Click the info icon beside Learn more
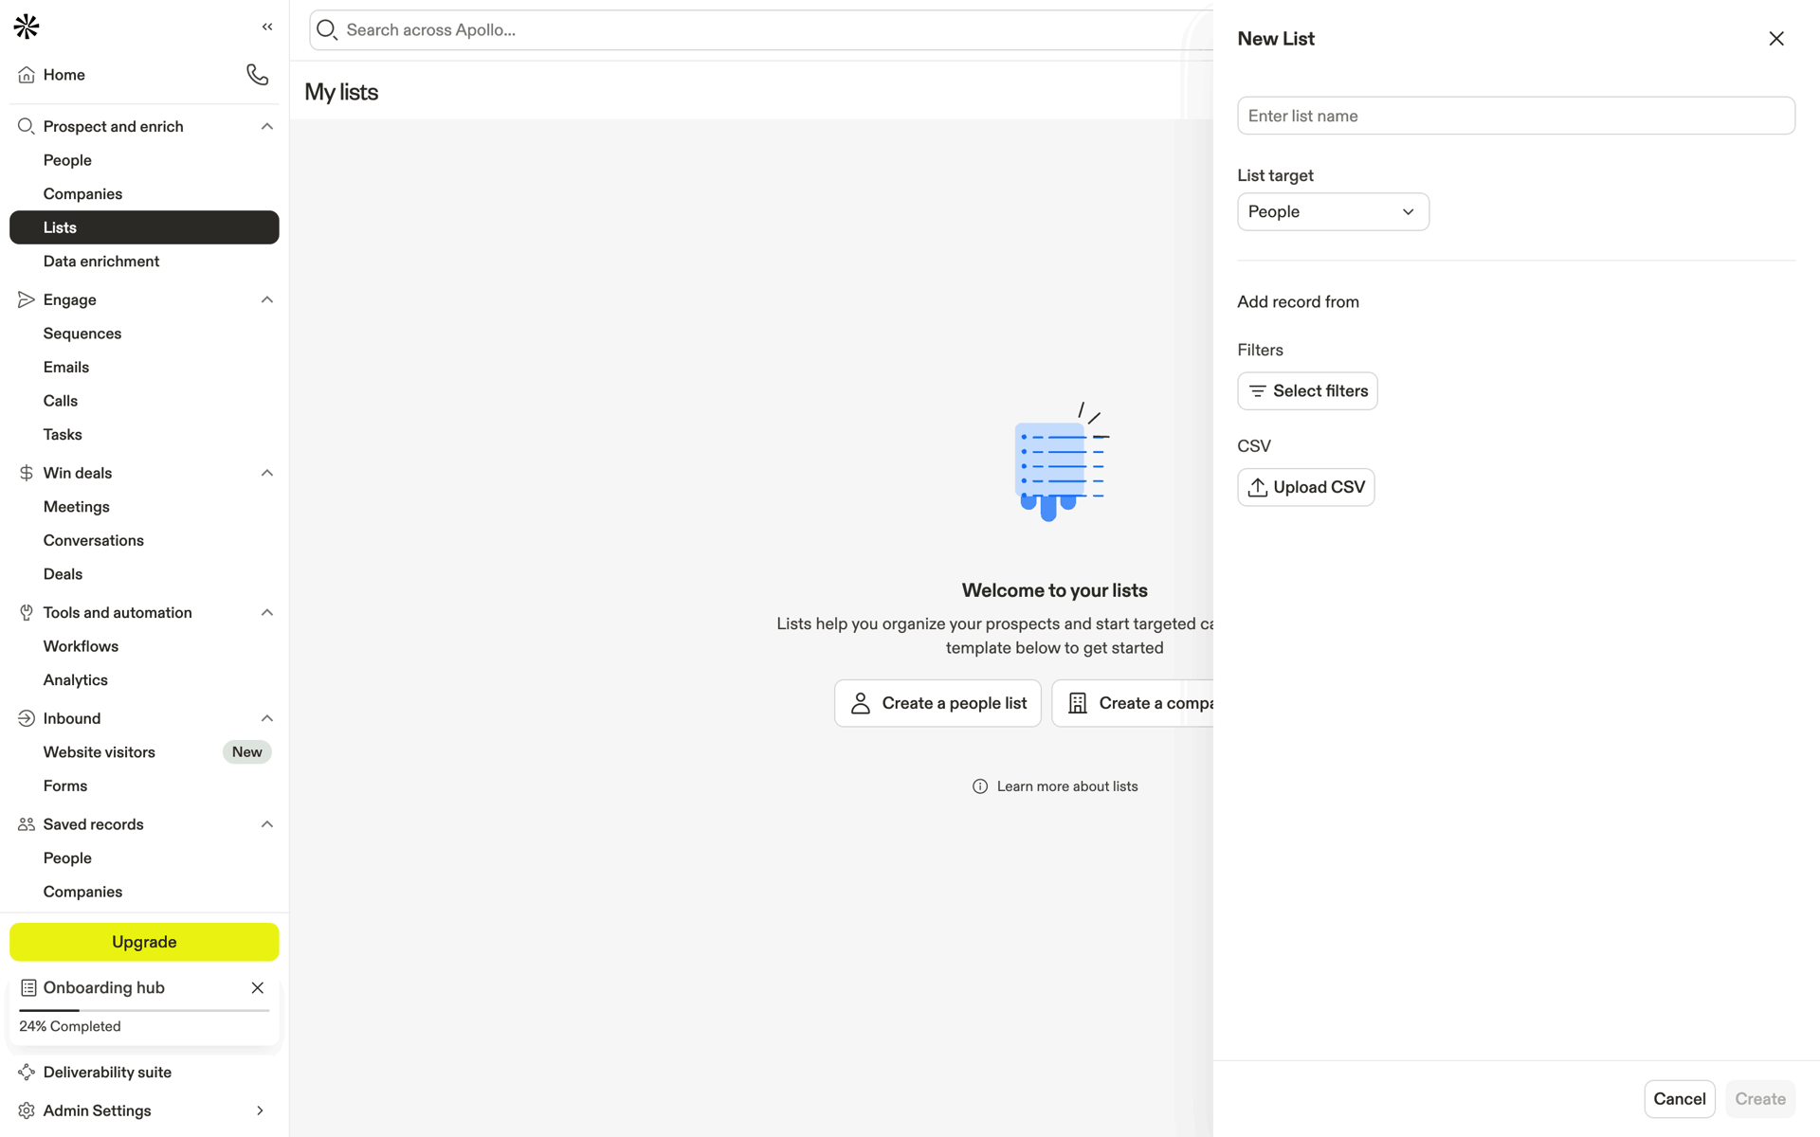This screenshot has width=1820, height=1137. [x=980, y=786]
